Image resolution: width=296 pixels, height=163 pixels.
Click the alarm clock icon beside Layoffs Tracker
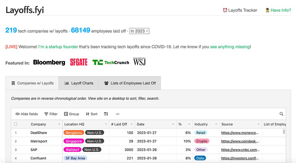(225, 10)
